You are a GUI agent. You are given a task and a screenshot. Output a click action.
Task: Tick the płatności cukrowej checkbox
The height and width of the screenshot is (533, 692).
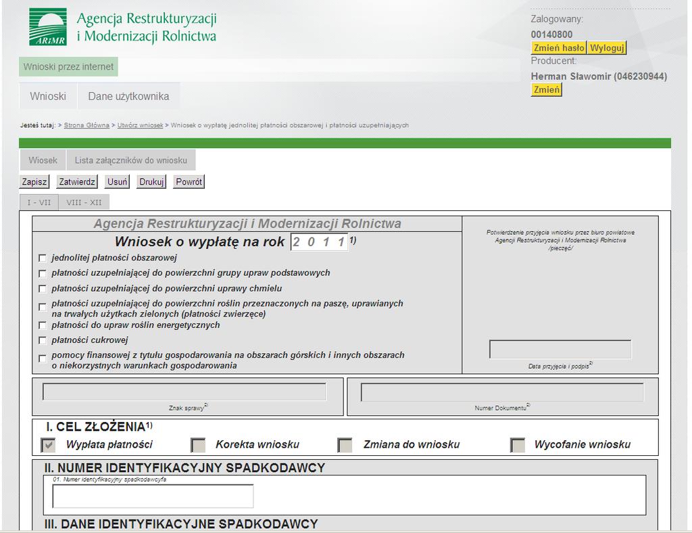[43, 340]
